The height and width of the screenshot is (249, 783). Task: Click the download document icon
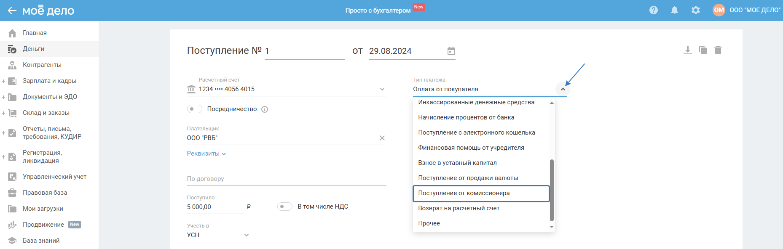pyautogui.click(x=687, y=50)
